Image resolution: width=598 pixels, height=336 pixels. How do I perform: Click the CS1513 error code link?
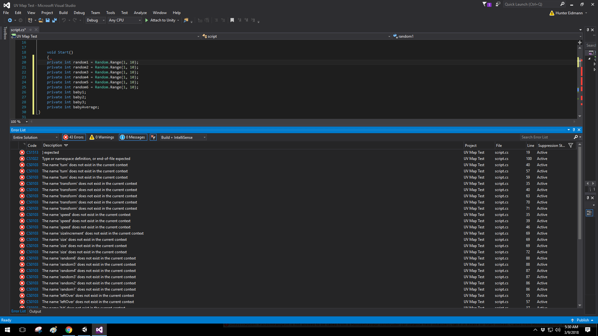(x=32, y=152)
